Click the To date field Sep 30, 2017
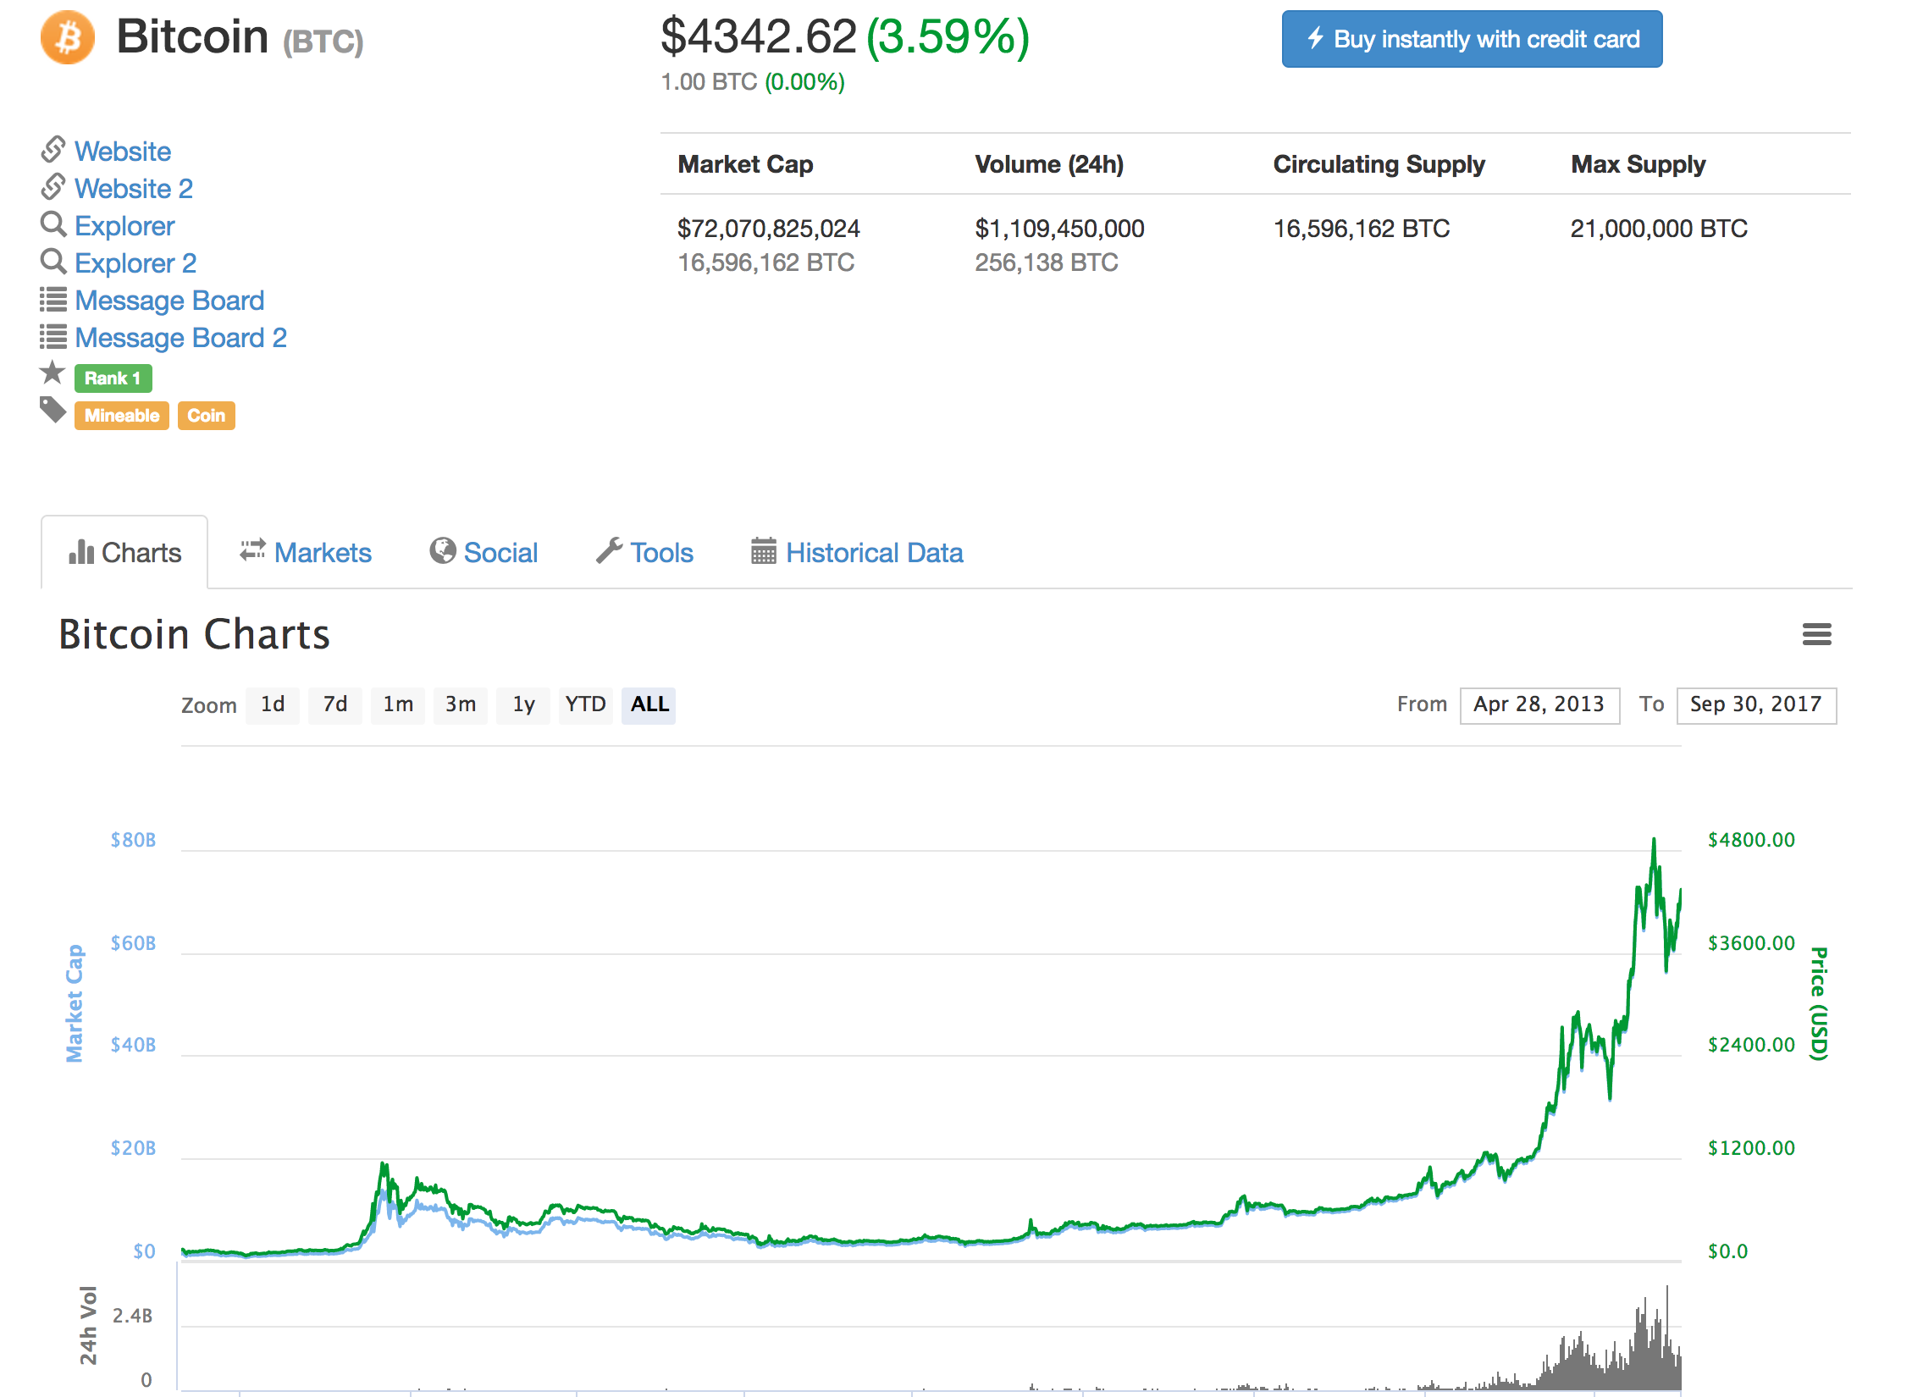Screen dimensions: 1912x1397 1756,704
